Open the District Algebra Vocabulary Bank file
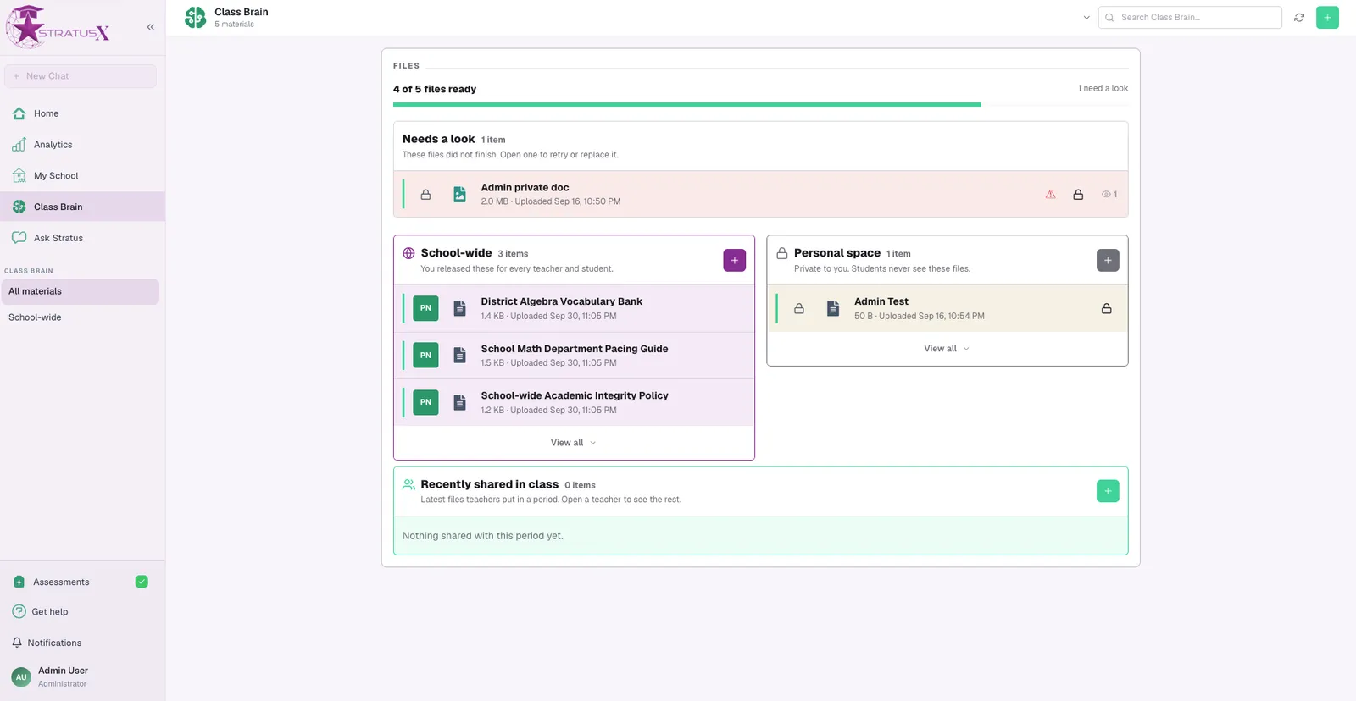Viewport: 1356px width, 701px height. [x=574, y=308]
